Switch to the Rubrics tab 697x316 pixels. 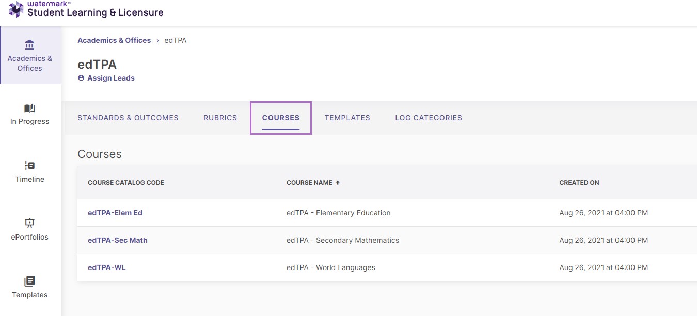click(220, 118)
